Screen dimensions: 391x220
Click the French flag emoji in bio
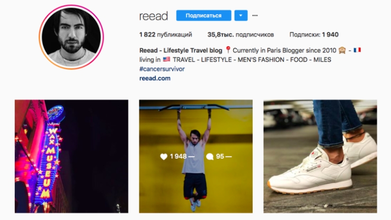[357, 50]
